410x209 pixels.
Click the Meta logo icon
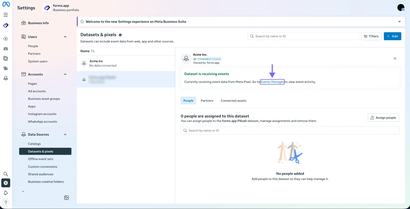click(x=6, y=4)
